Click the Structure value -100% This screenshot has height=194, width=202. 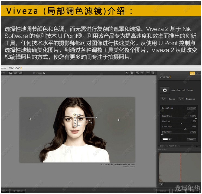point(193,132)
